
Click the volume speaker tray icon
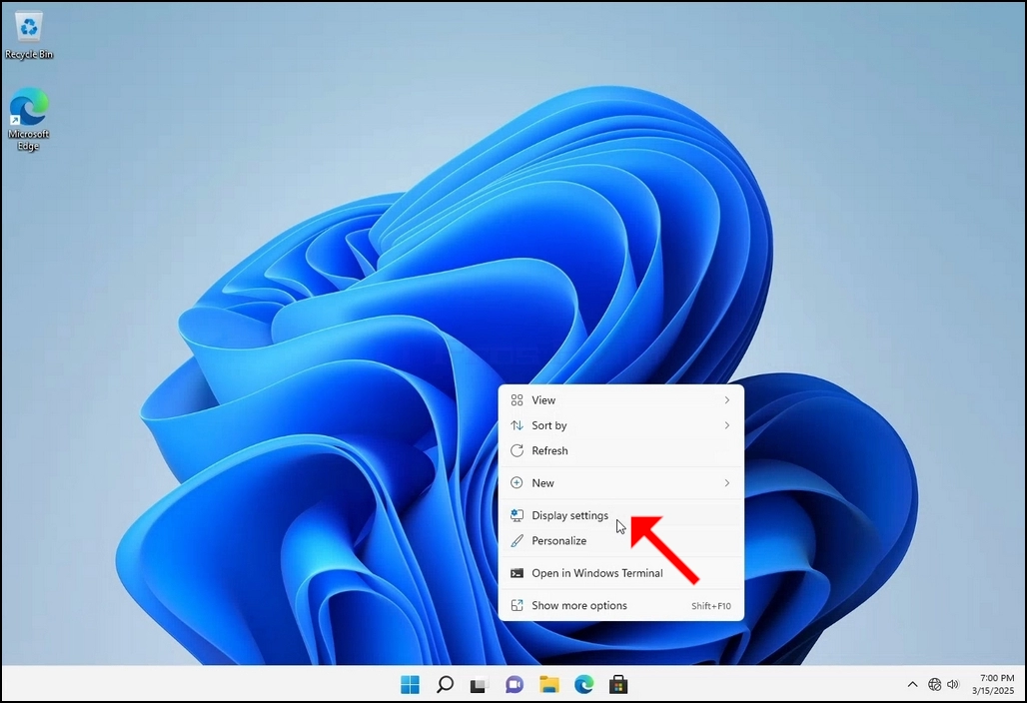click(x=953, y=685)
